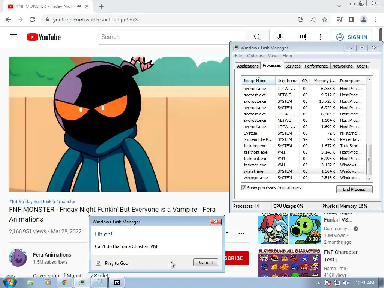Toggle the Chrome side panel icon
384x288 pixels.
coord(352,19)
